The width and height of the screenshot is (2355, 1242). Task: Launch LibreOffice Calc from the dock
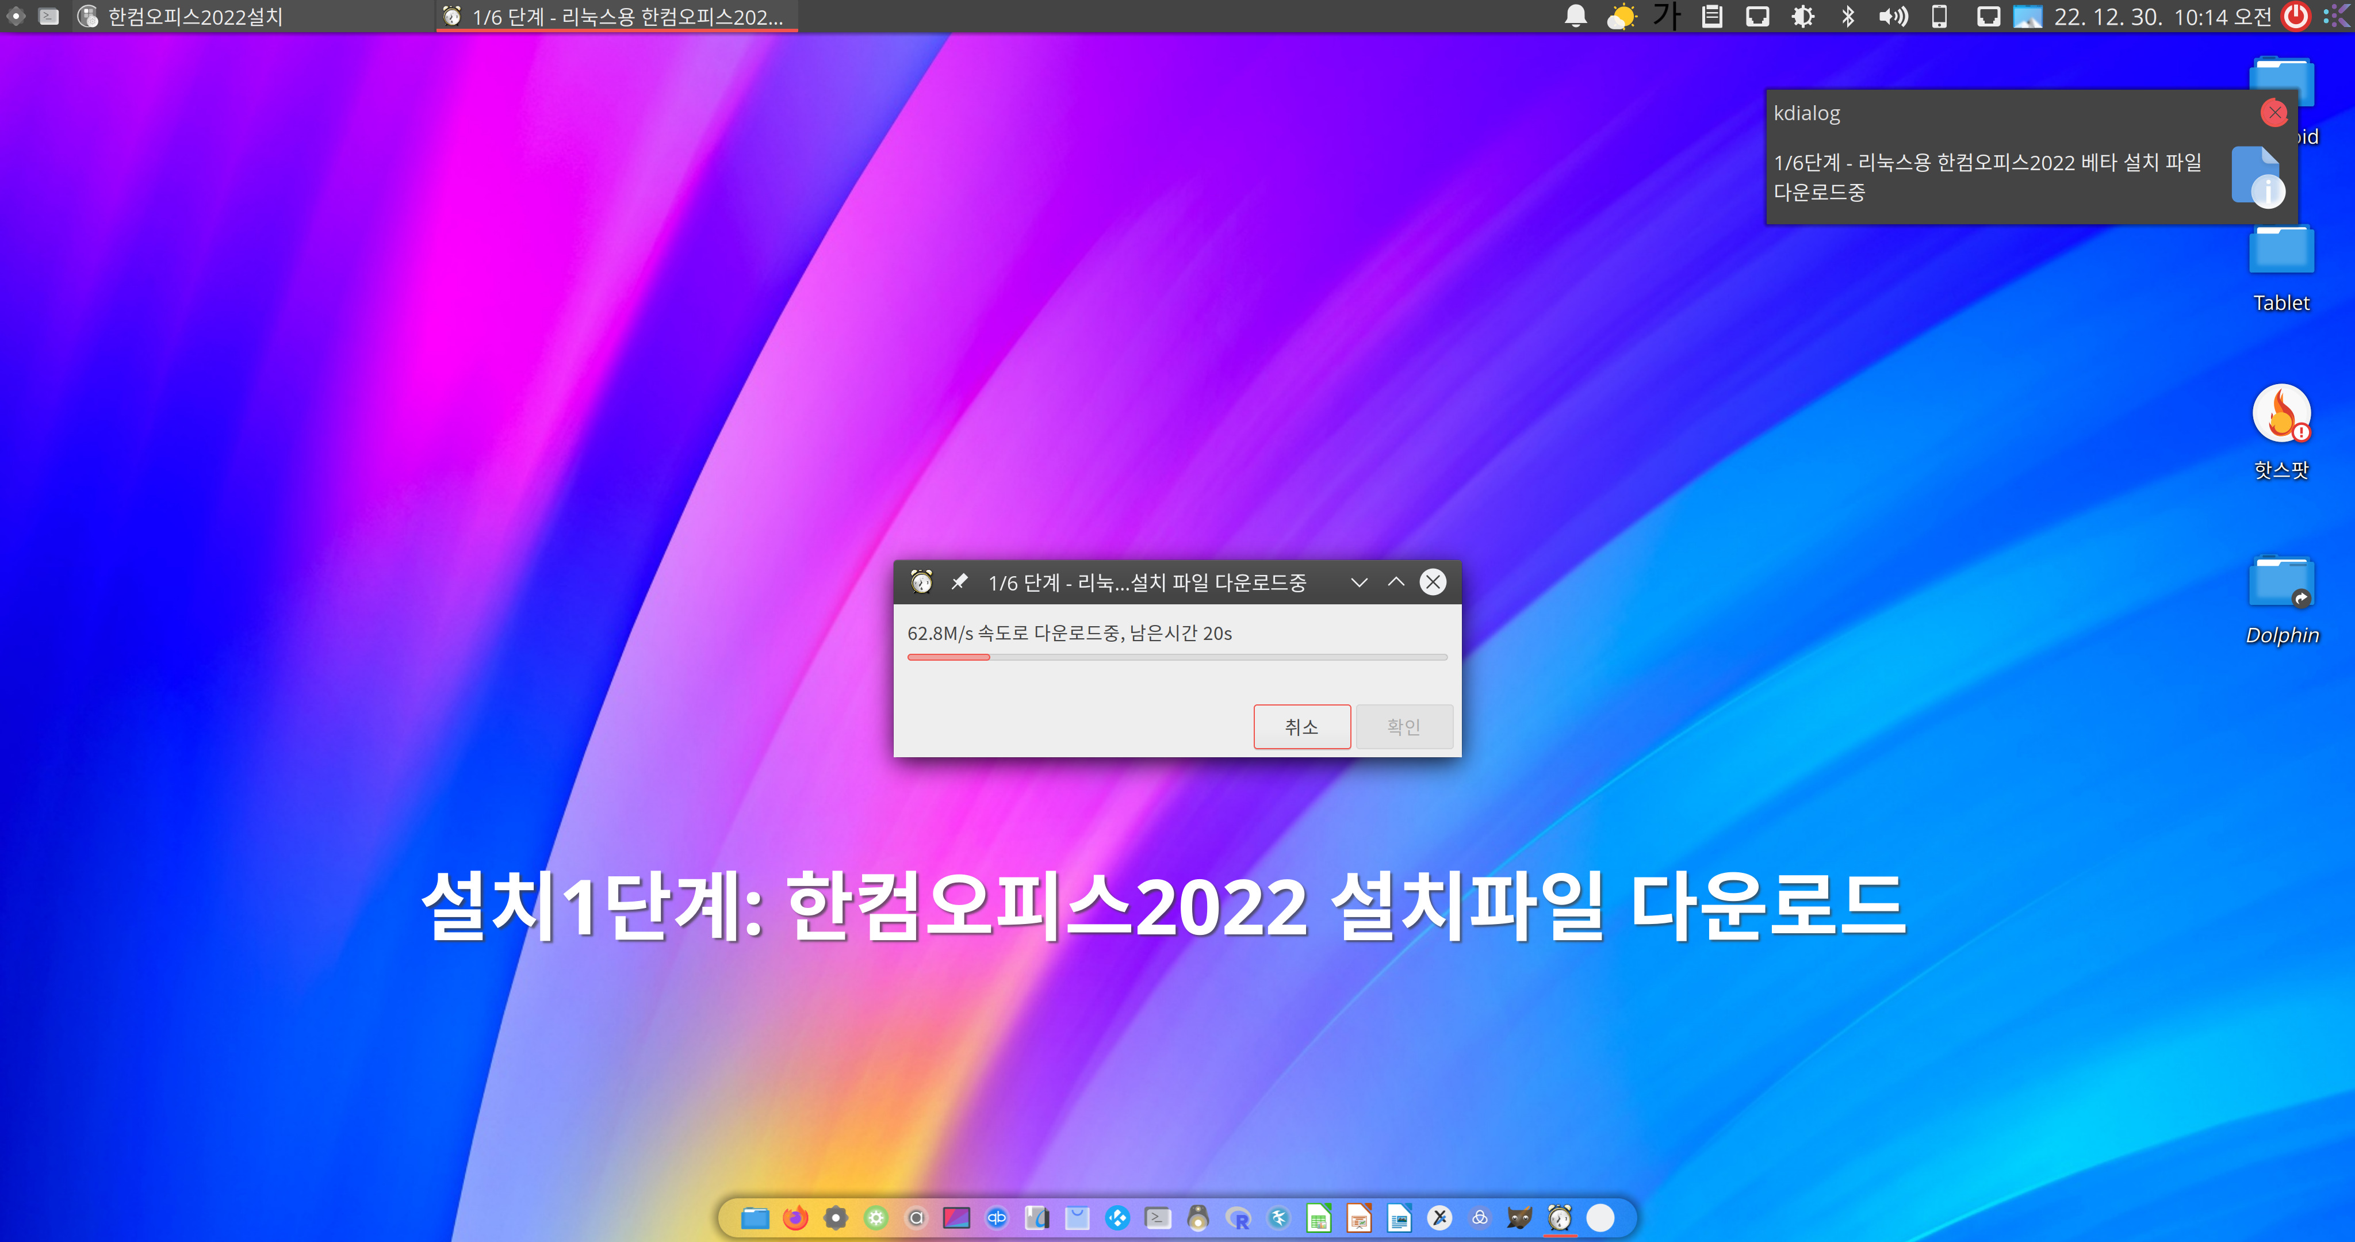click(x=1319, y=1217)
